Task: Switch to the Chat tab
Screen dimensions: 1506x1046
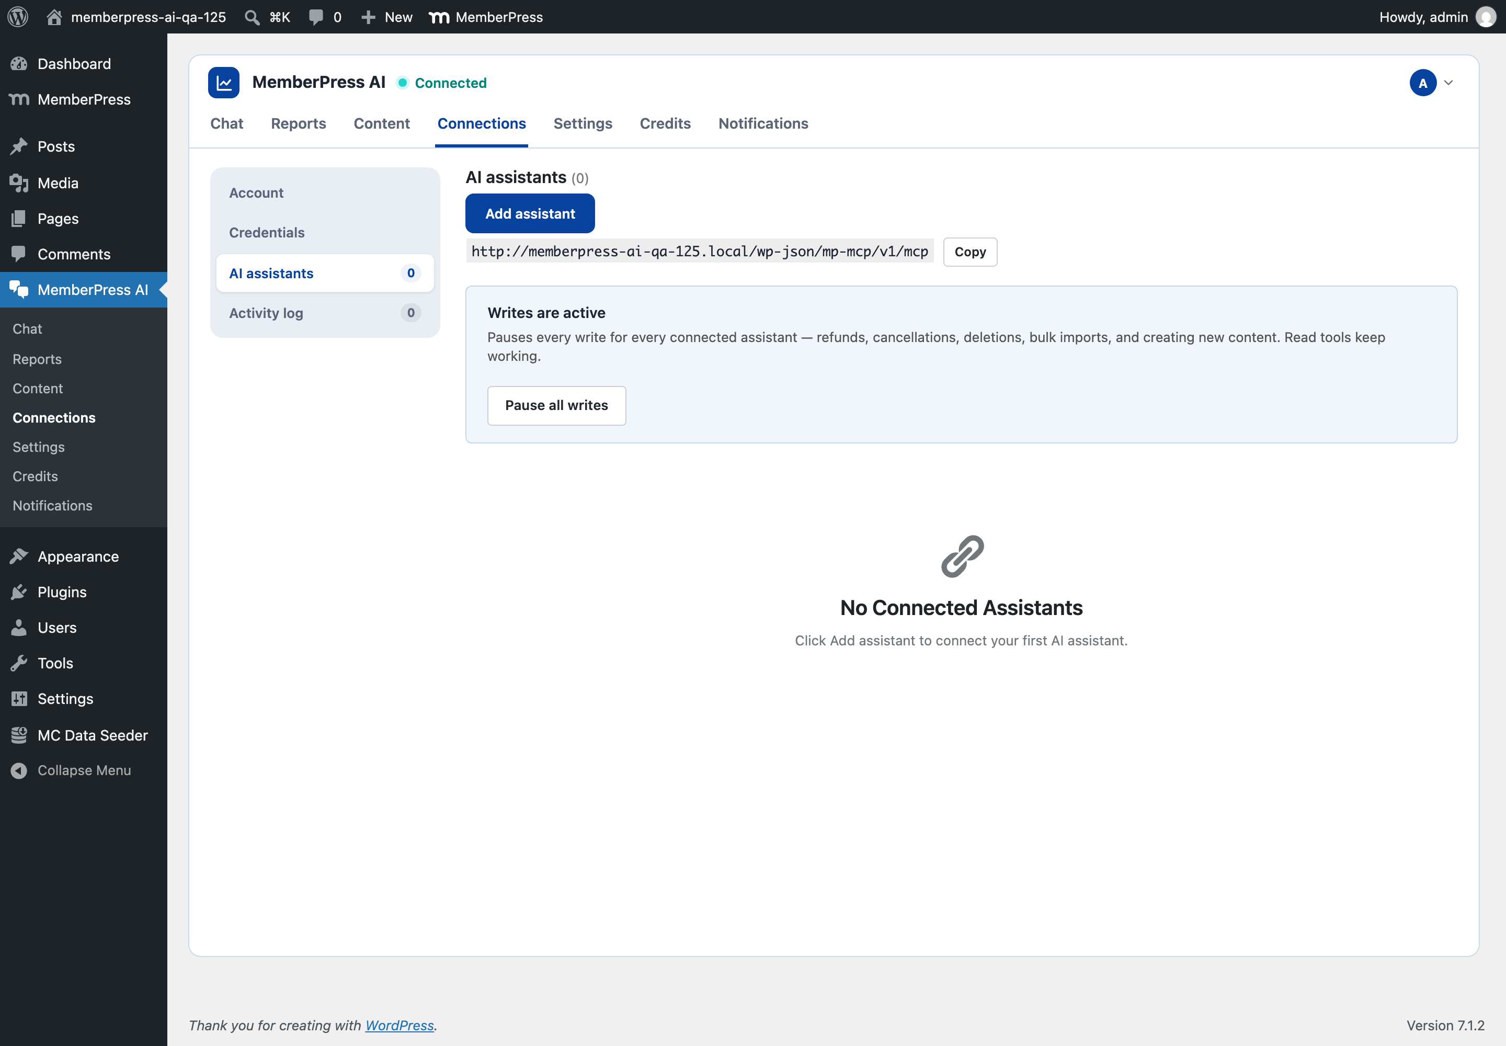Action: pos(227,123)
